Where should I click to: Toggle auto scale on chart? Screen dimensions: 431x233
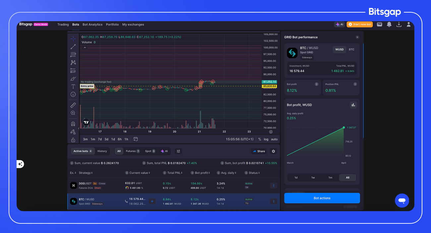pos(274,139)
